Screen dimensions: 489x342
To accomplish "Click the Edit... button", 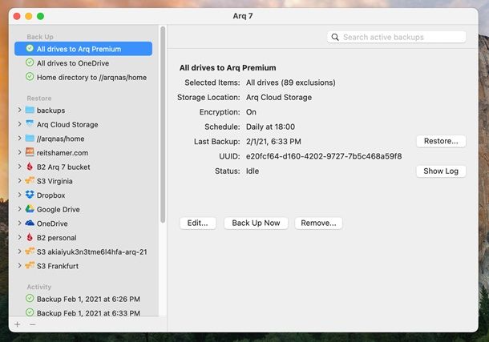I will pyautogui.click(x=198, y=223).
